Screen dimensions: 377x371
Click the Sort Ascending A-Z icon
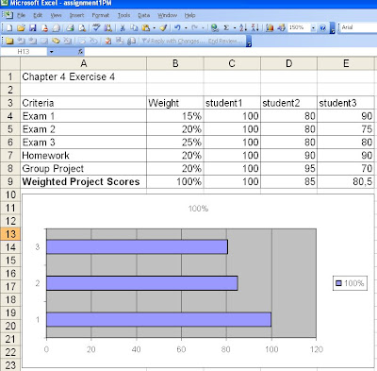click(243, 28)
